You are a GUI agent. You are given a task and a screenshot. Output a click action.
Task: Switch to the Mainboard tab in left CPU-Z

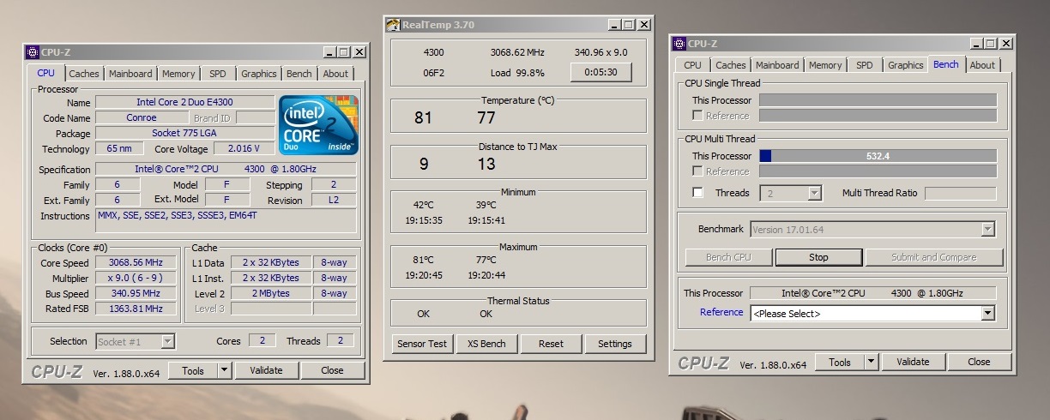(x=130, y=74)
